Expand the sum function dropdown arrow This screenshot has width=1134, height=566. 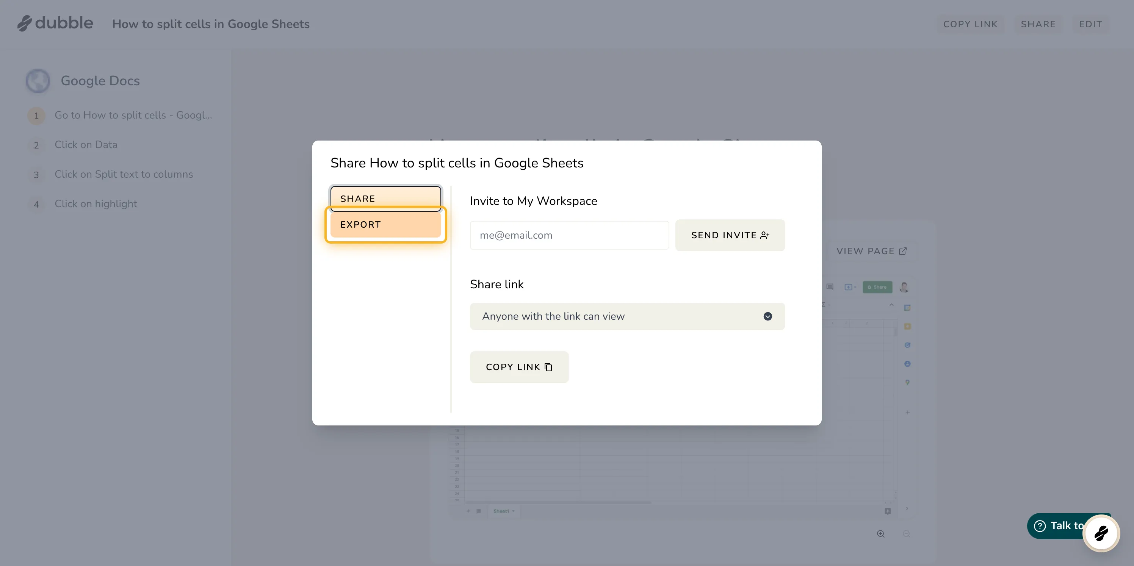(x=829, y=305)
